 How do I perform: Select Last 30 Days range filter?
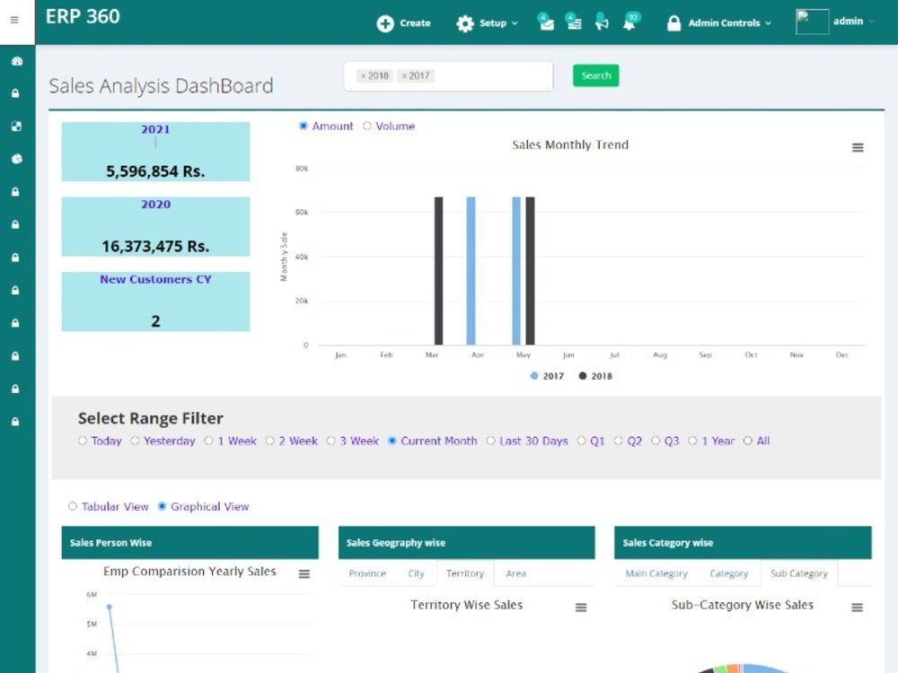point(490,441)
